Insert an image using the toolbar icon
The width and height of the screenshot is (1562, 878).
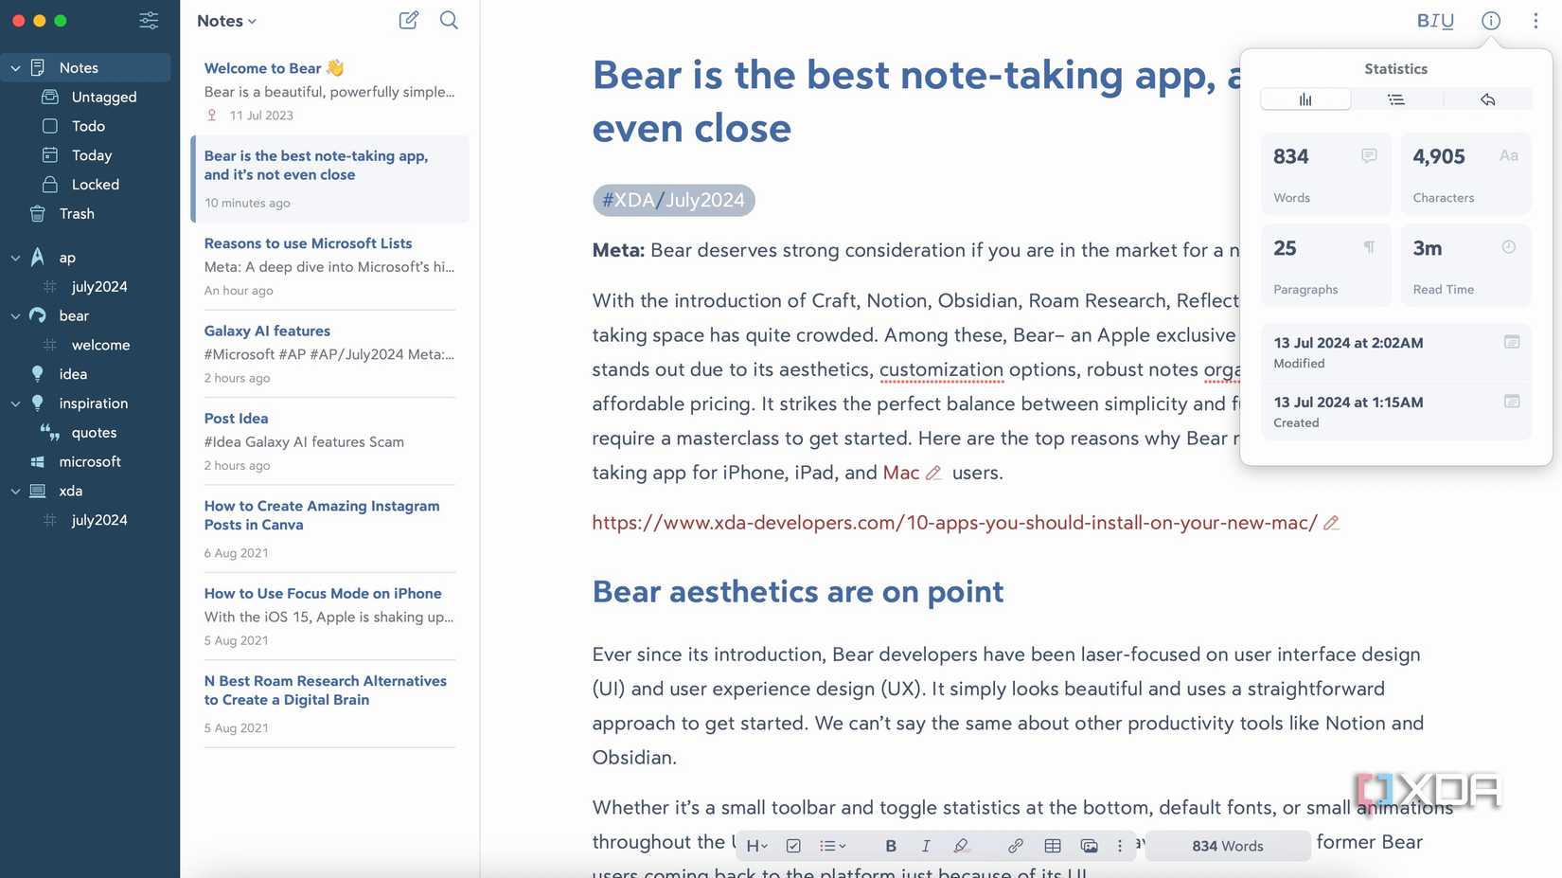(1089, 846)
